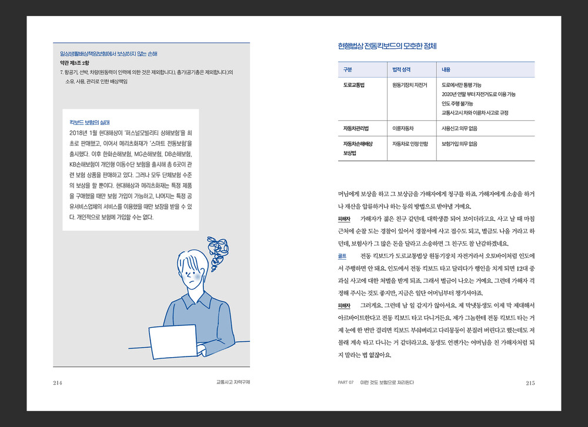
Task: Click the 약관 제3조 2항 subheading
Action: coord(71,62)
